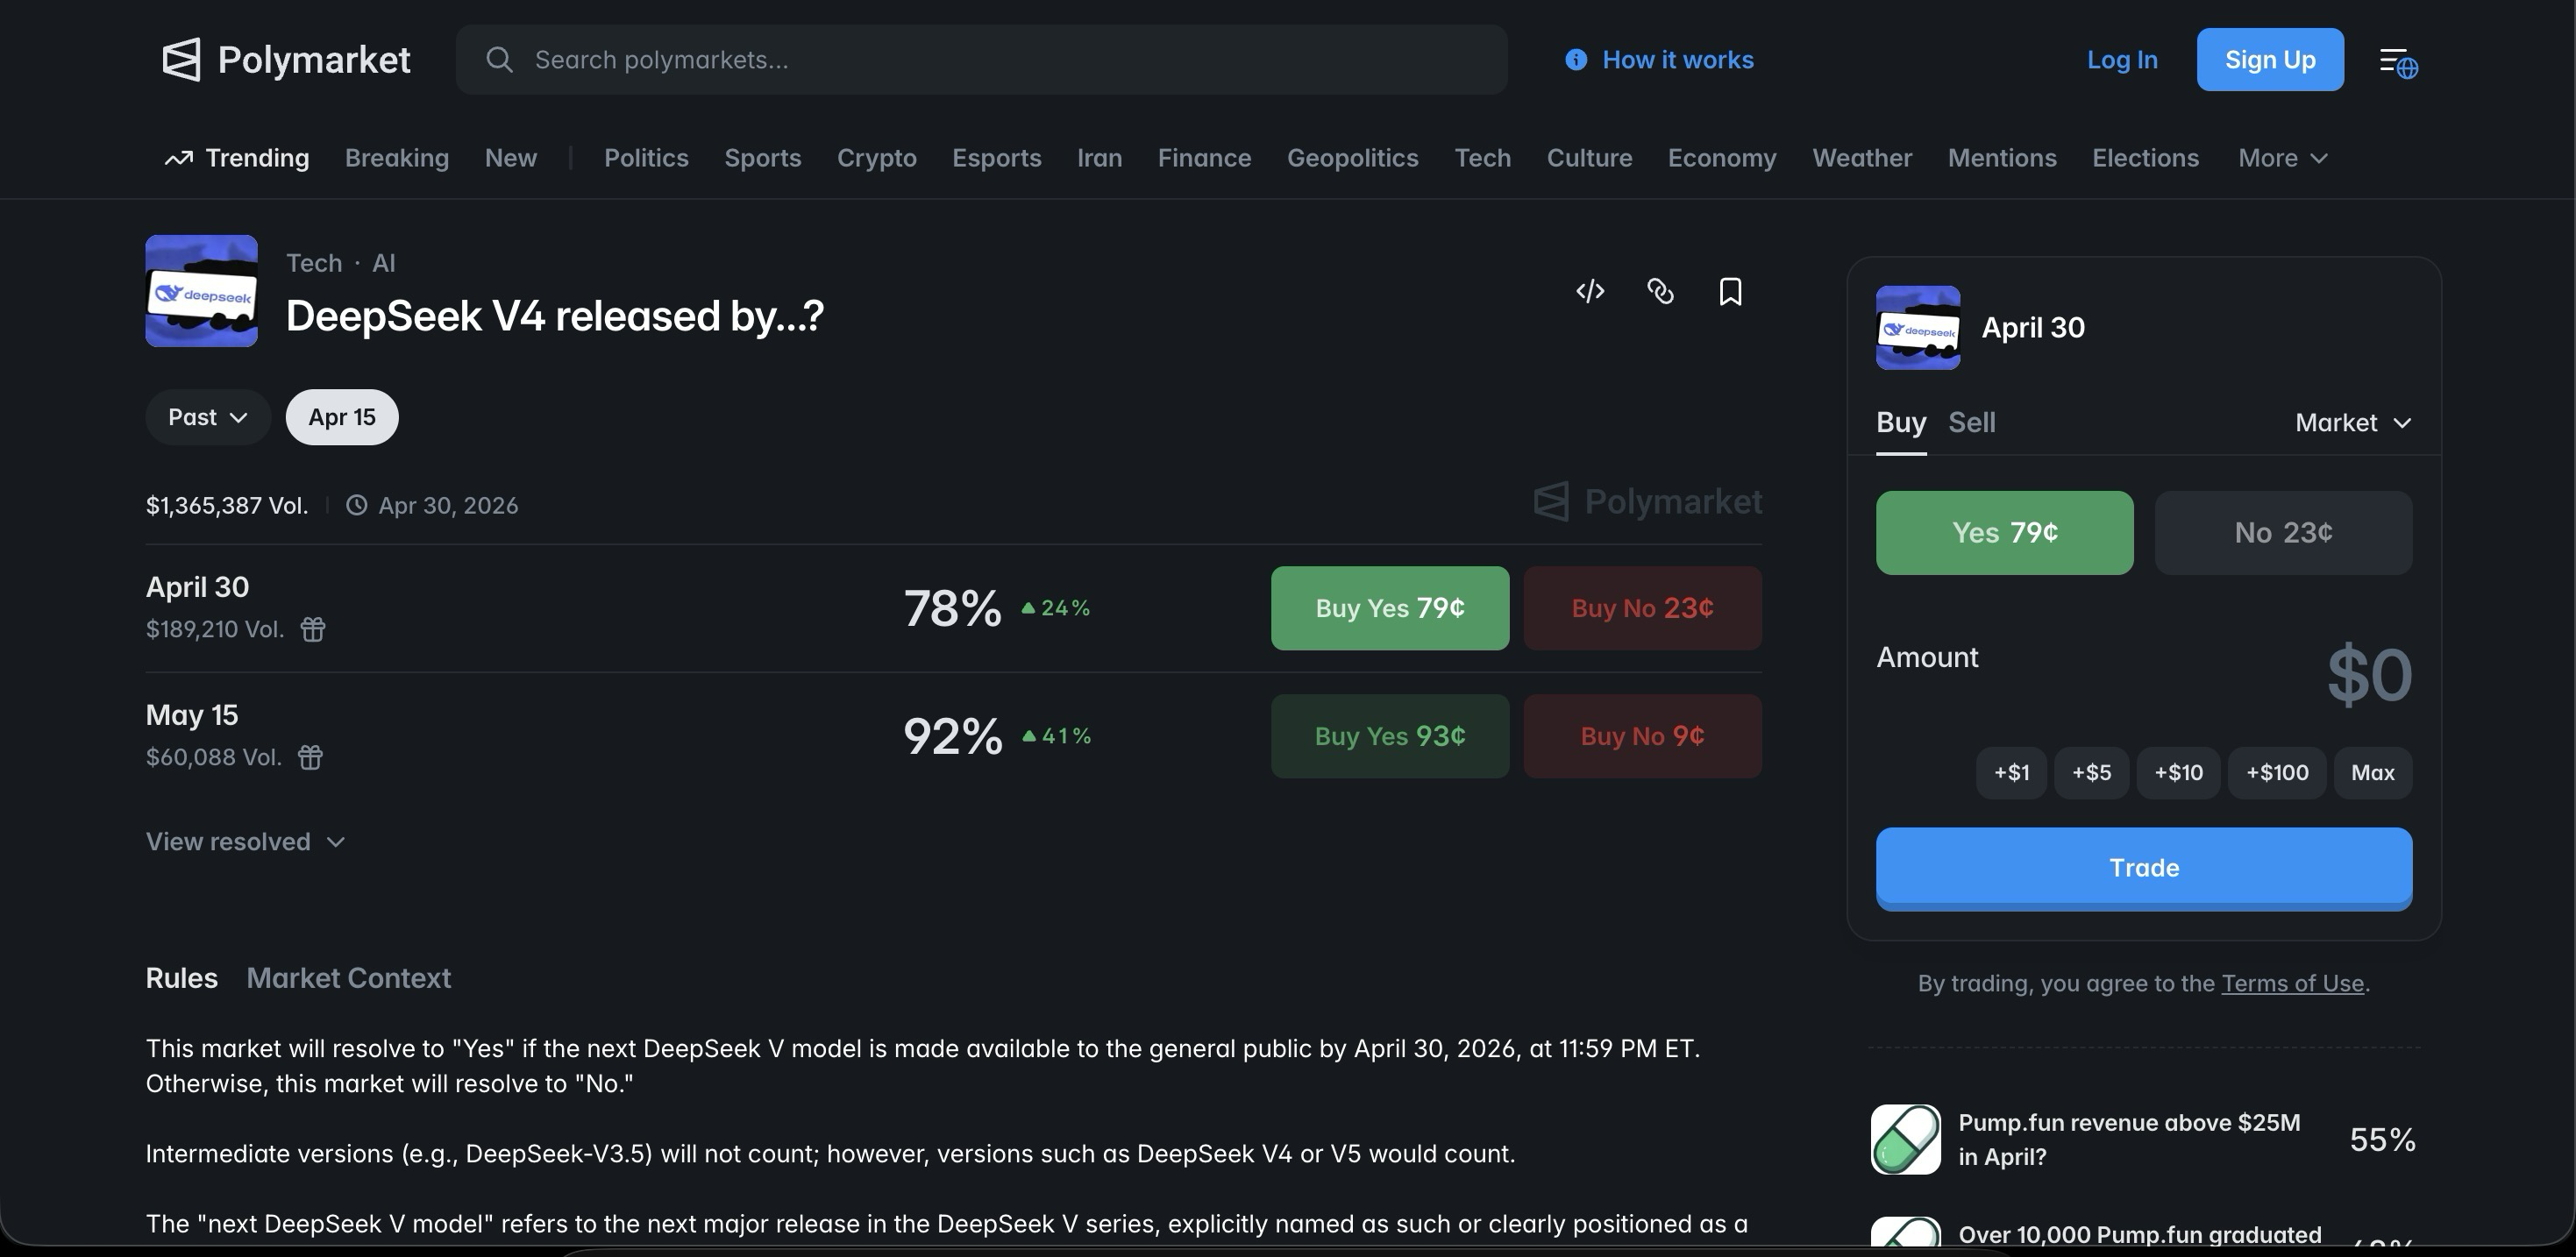Click the How it works info icon

pyautogui.click(x=1576, y=60)
